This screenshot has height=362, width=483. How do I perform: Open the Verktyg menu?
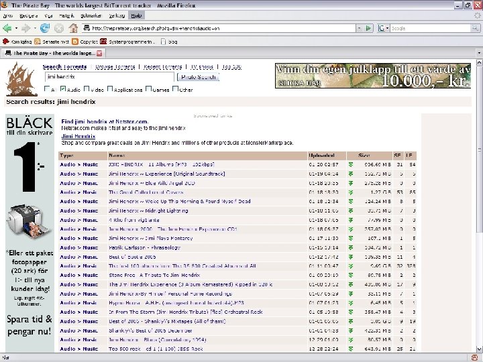pyautogui.click(x=117, y=15)
